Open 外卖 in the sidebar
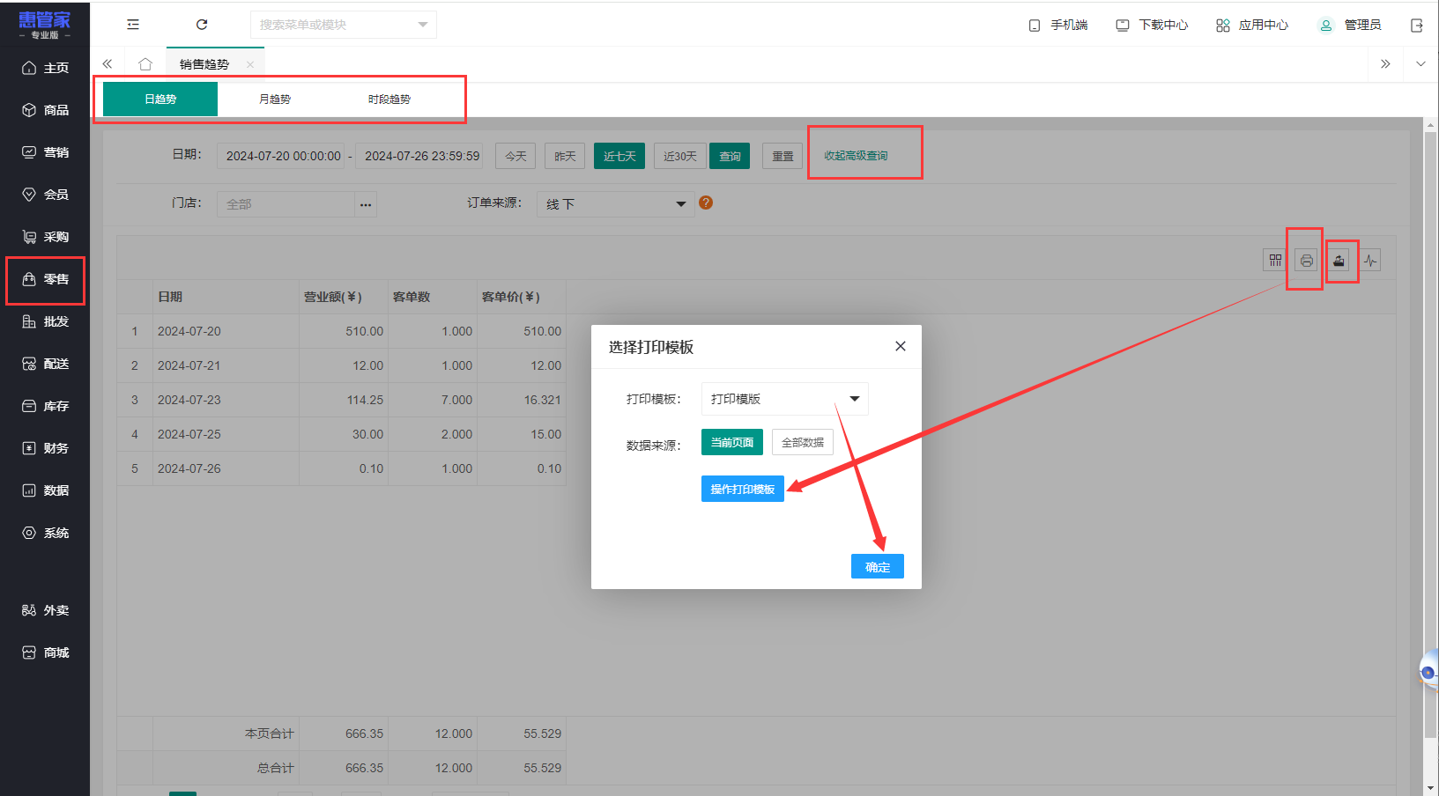1439x796 pixels. 45,610
